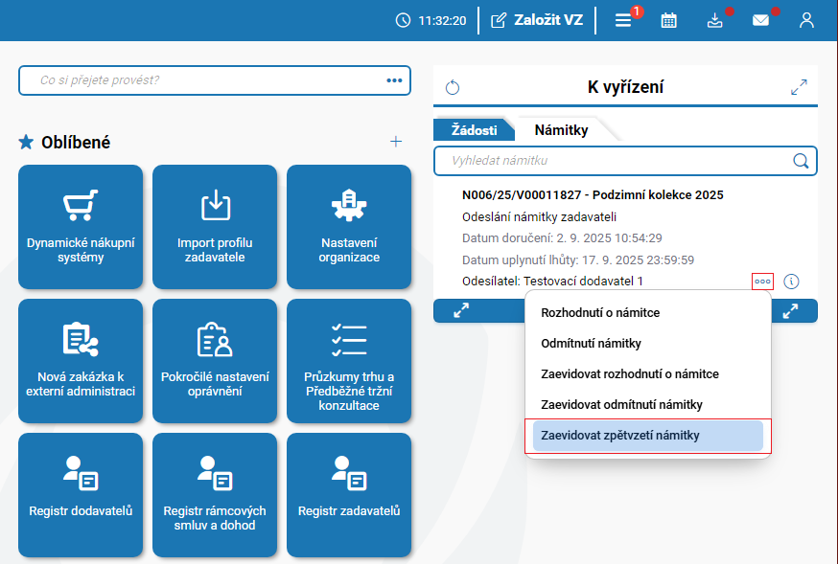The image size is (838, 564).
Task: Open Registr dodavatelů tile
Action: [x=81, y=495]
